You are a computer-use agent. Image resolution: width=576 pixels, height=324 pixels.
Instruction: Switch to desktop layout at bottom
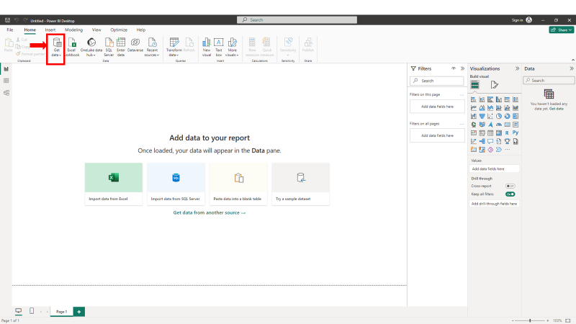(x=19, y=311)
